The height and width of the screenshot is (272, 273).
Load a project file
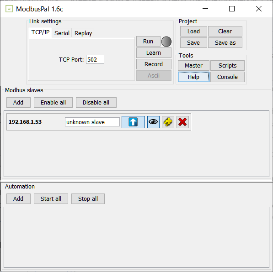tap(193, 31)
